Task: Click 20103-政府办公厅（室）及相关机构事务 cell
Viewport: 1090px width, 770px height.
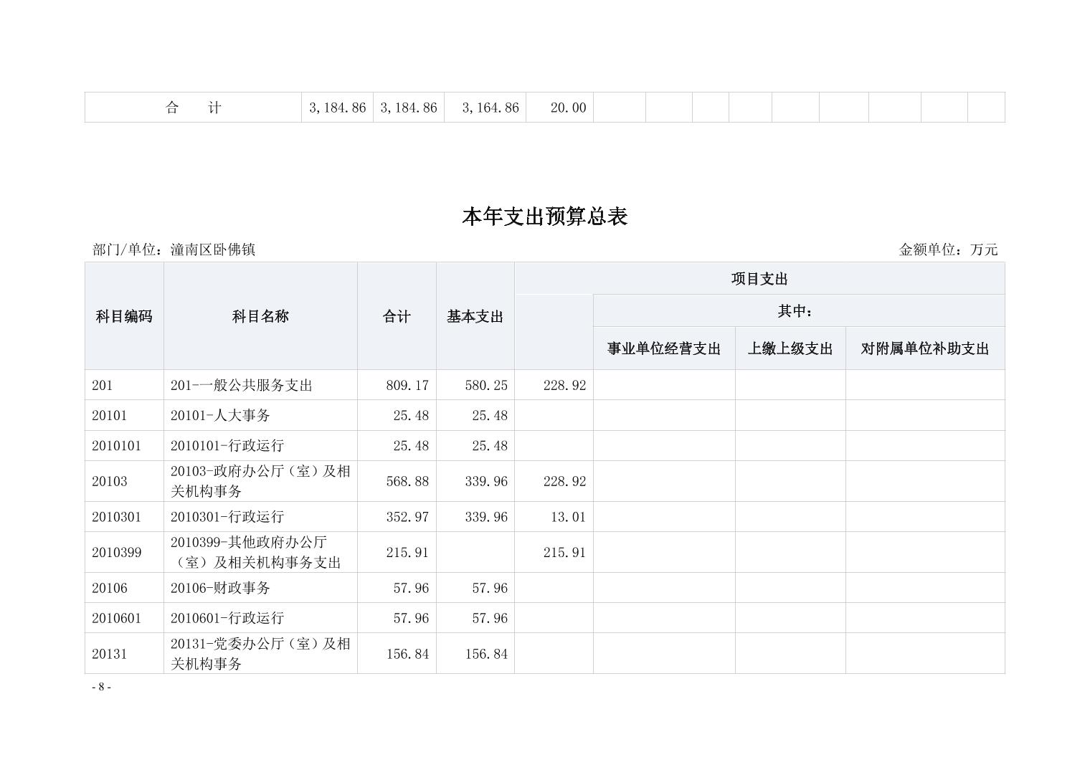Action: click(260, 481)
